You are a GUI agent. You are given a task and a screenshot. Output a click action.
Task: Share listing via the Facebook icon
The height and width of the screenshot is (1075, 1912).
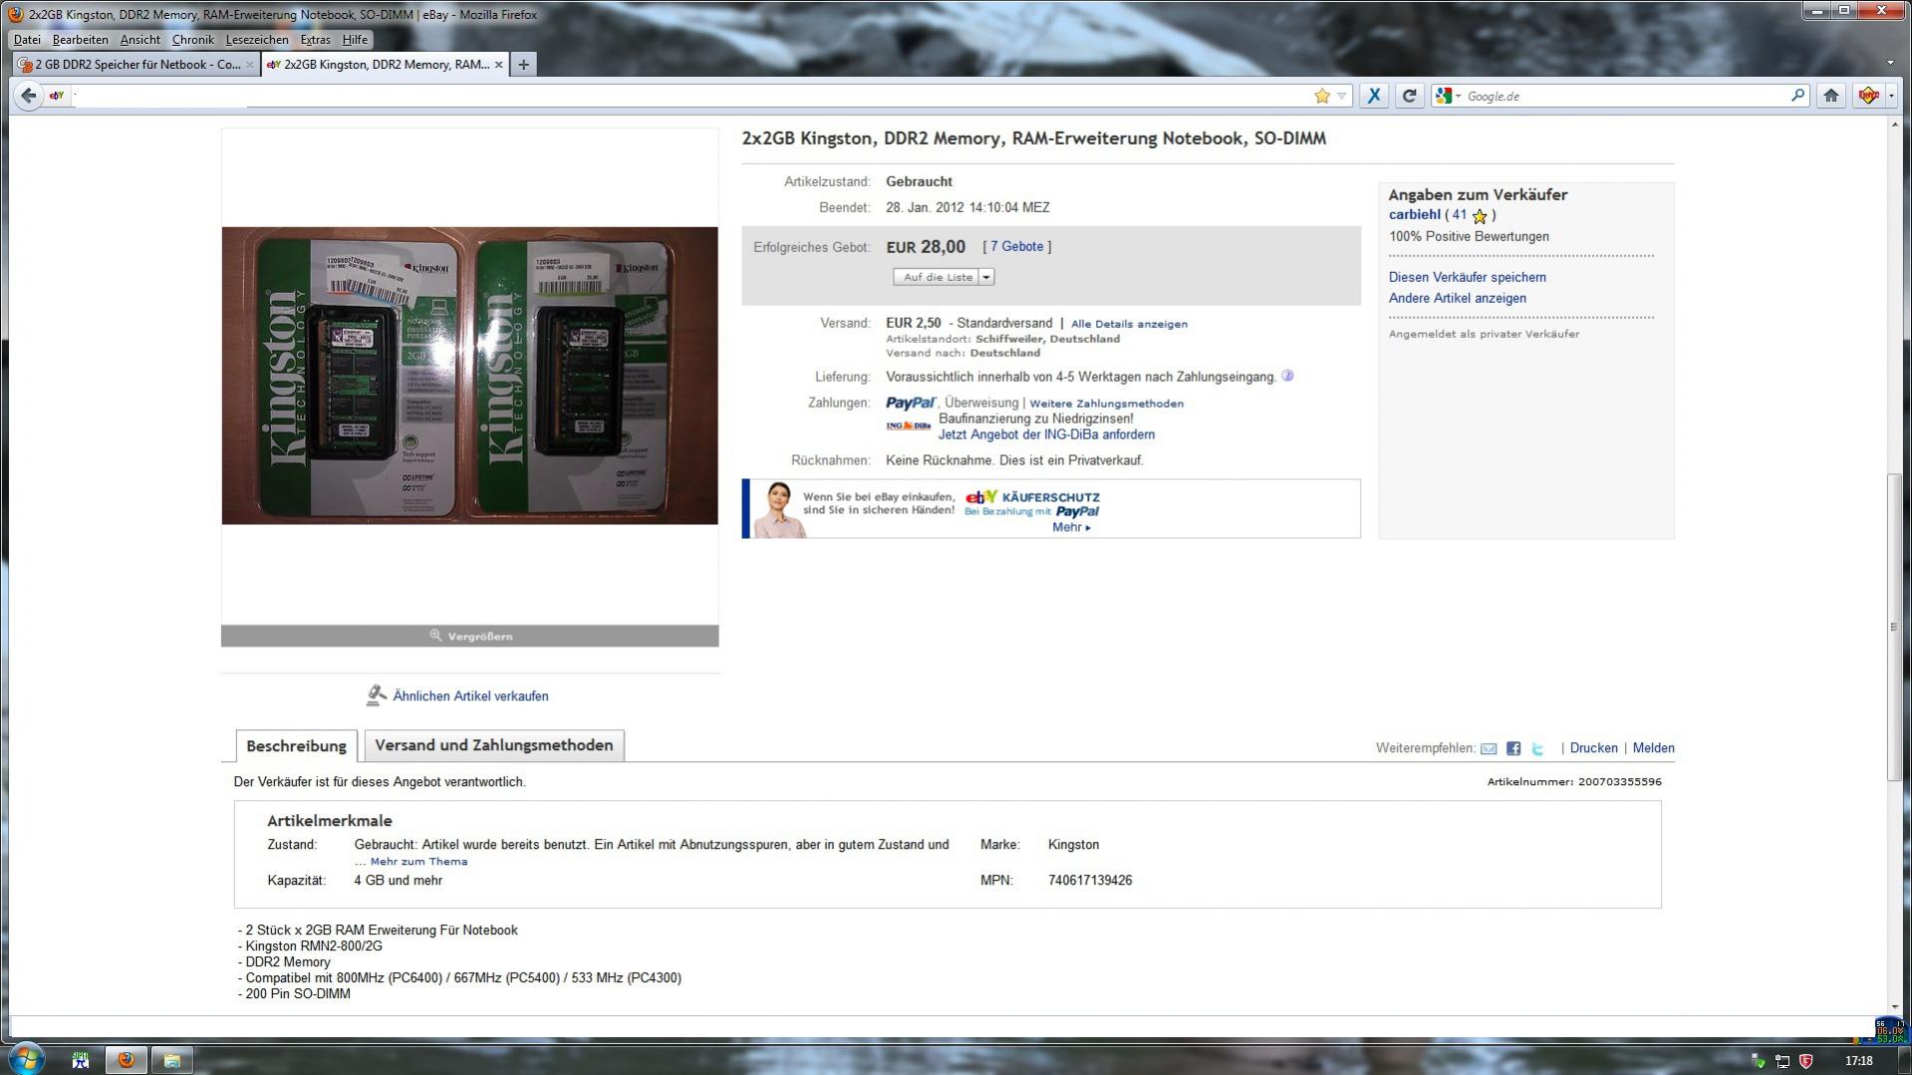point(1513,748)
